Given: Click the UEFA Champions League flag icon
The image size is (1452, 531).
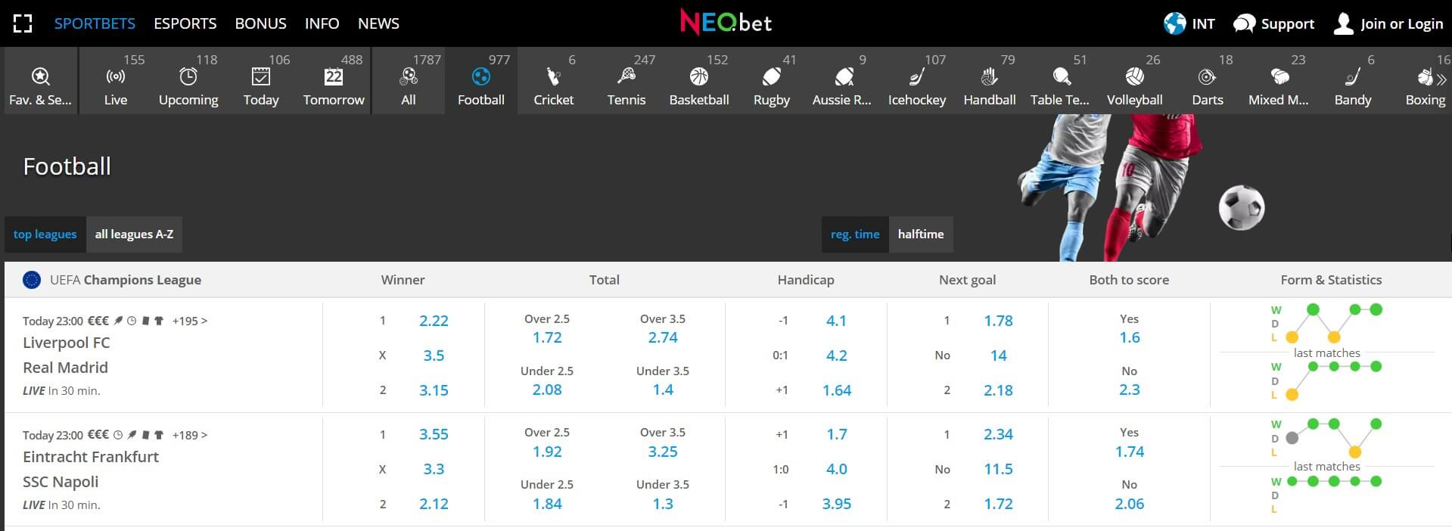Looking at the screenshot, I should click(32, 280).
